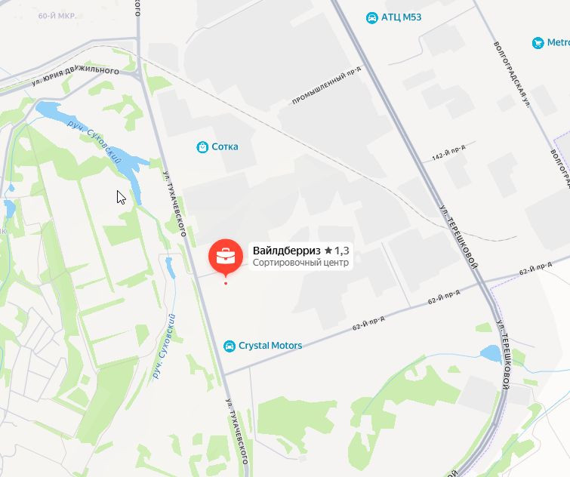570x477 pixels.
Task: Click the small red dot under the pin
Action: [226, 283]
